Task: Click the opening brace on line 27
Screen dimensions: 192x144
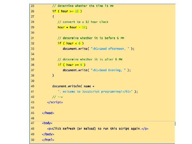Action: (53, 17)
